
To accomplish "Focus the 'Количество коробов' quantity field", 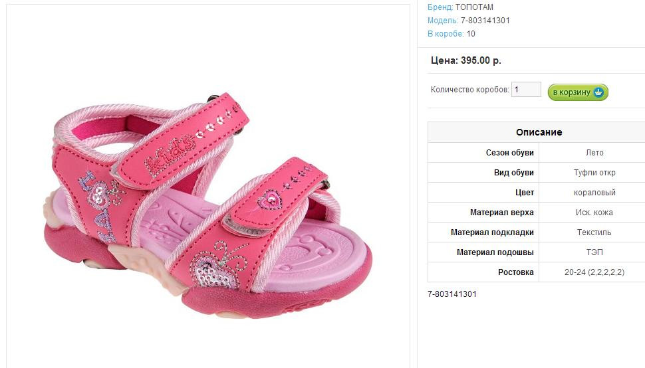I will pyautogui.click(x=526, y=89).
